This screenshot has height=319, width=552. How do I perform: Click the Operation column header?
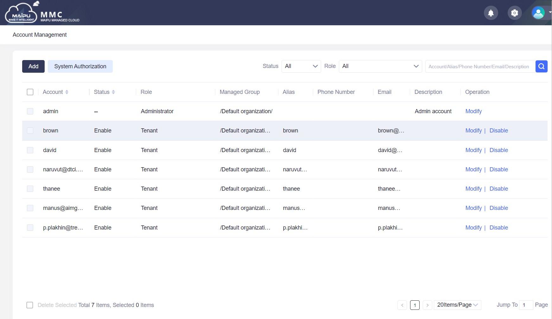[x=477, y=92]
